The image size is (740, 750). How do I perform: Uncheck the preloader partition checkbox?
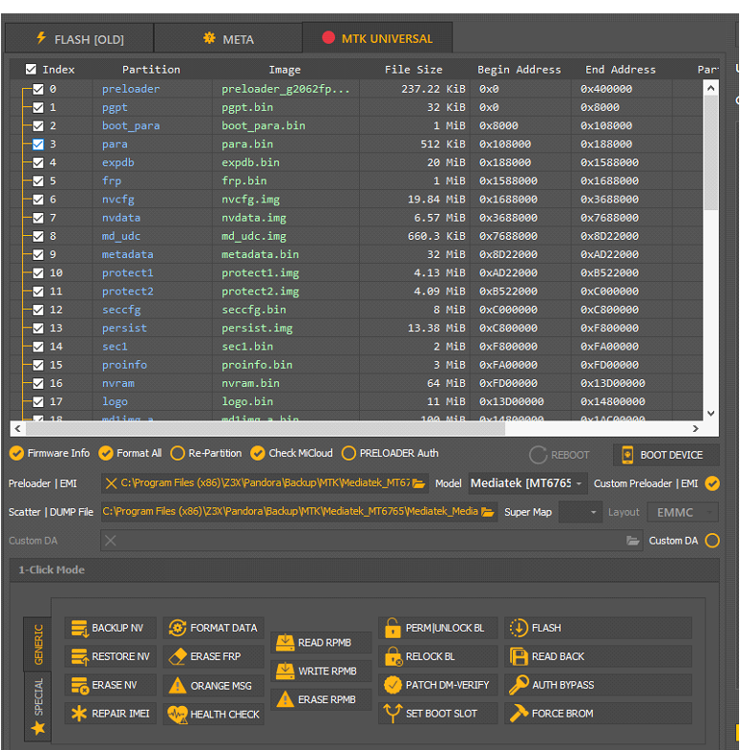pyautogui.click(x=38, y=89)
